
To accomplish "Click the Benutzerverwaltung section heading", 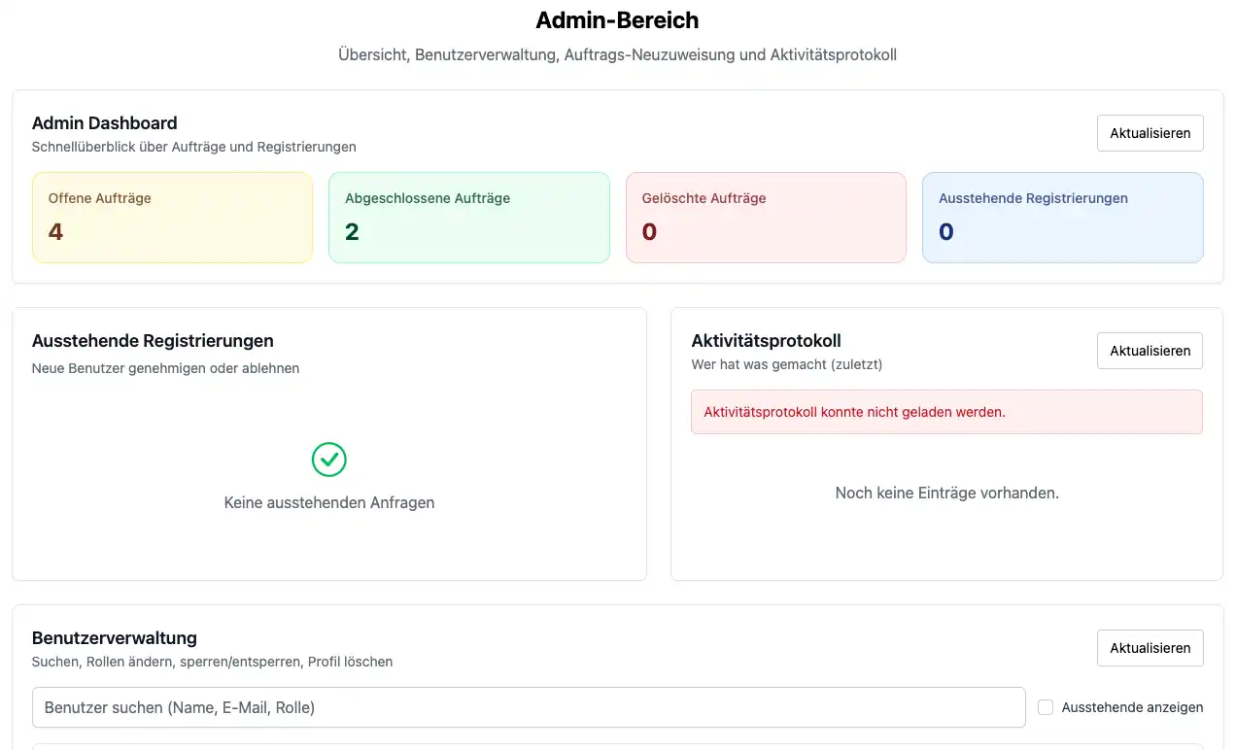I will [x=115, y=638].
